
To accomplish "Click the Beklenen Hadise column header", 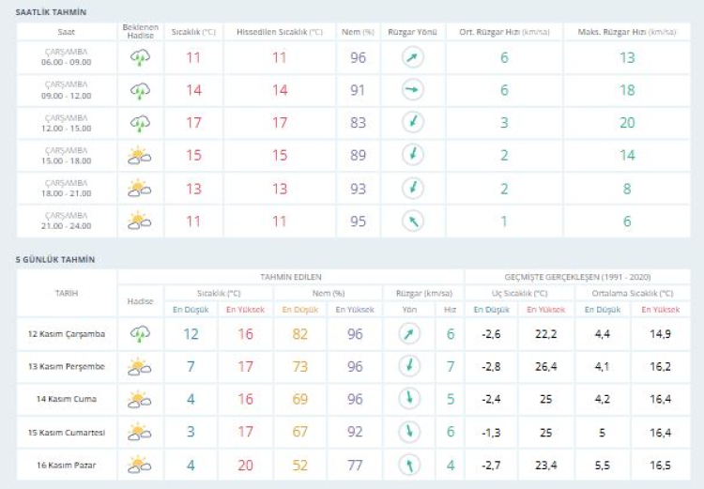I will [x=140, y=31].
